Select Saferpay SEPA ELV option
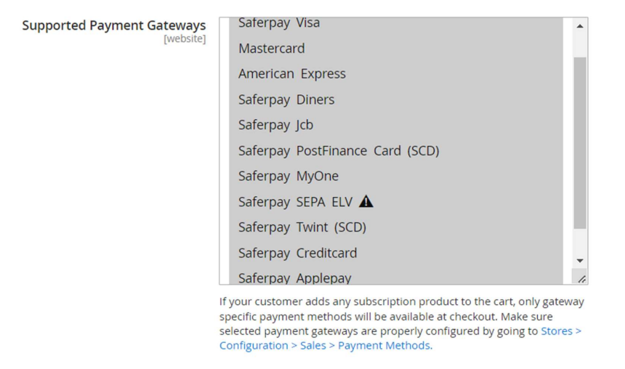 295,202
